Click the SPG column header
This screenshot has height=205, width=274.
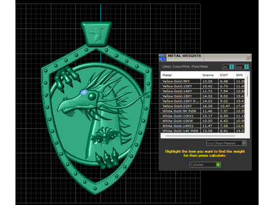pos(239,75)
